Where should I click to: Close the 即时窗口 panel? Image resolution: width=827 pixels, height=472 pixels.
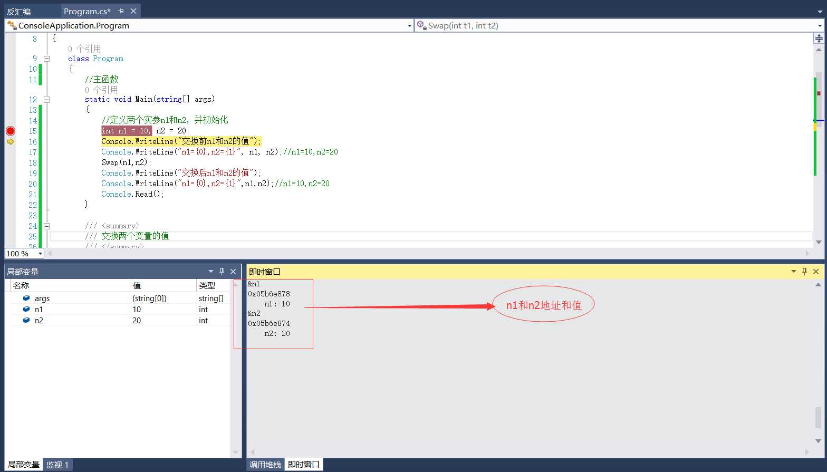(x=816, y=271)
